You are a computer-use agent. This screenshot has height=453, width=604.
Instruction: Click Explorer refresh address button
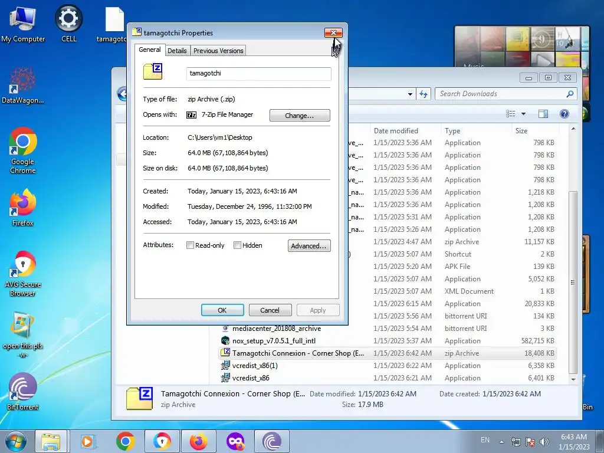(x=424, y=94)
